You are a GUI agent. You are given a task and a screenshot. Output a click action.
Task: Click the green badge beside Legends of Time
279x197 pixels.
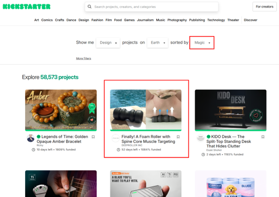38,137
